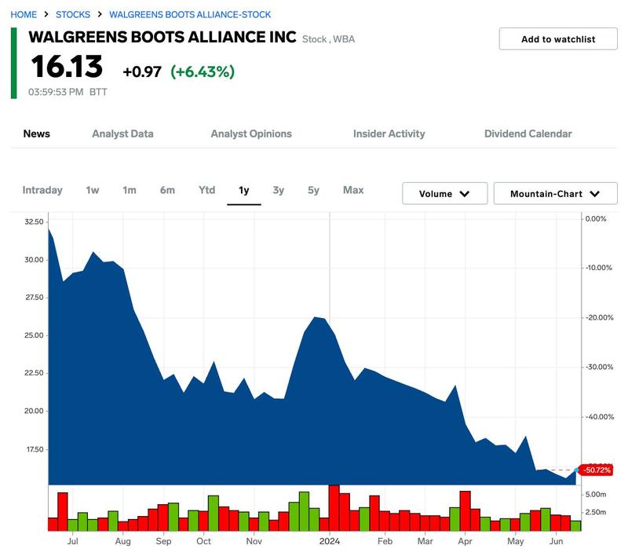628x556 pixels.
Task: Select 5y chart range
Action: 313,190
